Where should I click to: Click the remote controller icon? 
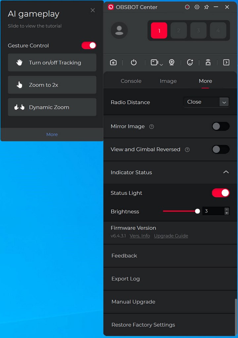coord(208,62)
